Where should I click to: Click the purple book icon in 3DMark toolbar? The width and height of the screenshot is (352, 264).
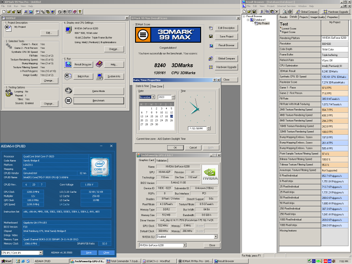pyautogui.click(x=75, y=12)
